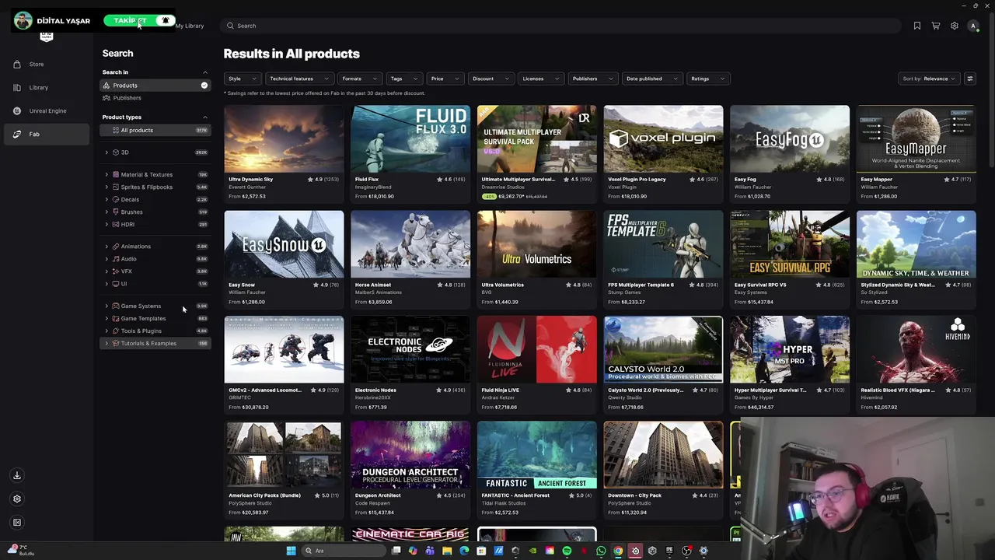This screenshot has height=560, width=995.
Task: Expand the Game Systems category
Action: 106,306
